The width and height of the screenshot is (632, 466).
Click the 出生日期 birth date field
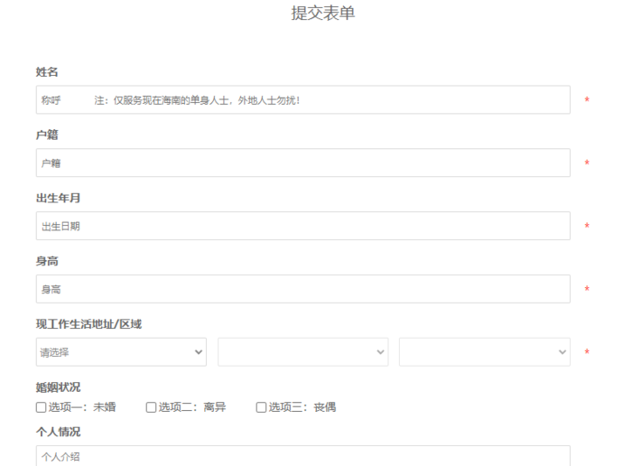302,227
